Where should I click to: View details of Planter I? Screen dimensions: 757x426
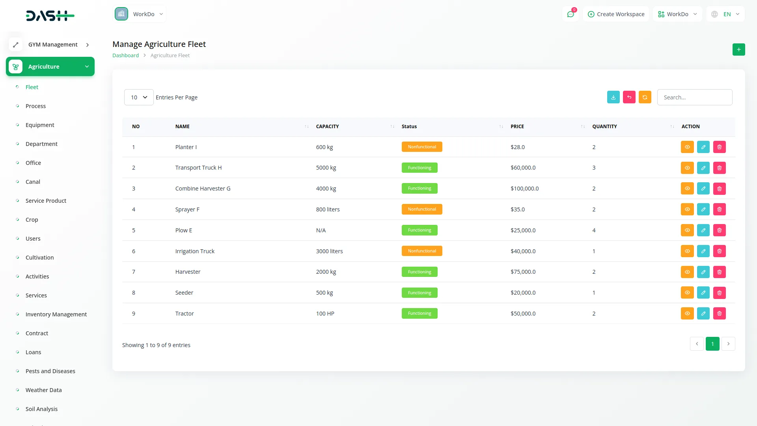click(687, 147)
